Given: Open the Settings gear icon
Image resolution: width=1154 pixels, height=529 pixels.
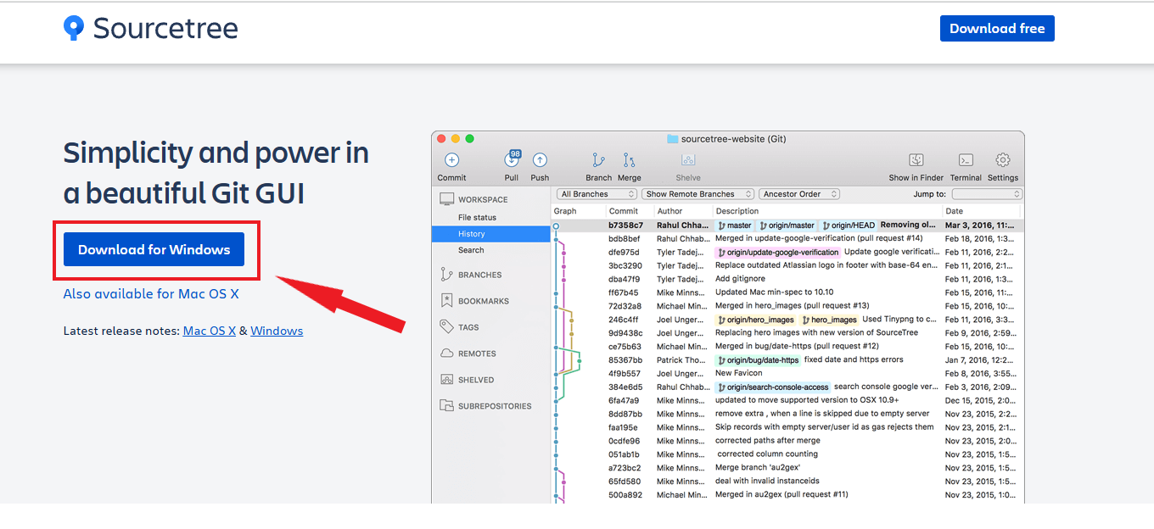Looking at the screenshot, I should pos(1003,159).
